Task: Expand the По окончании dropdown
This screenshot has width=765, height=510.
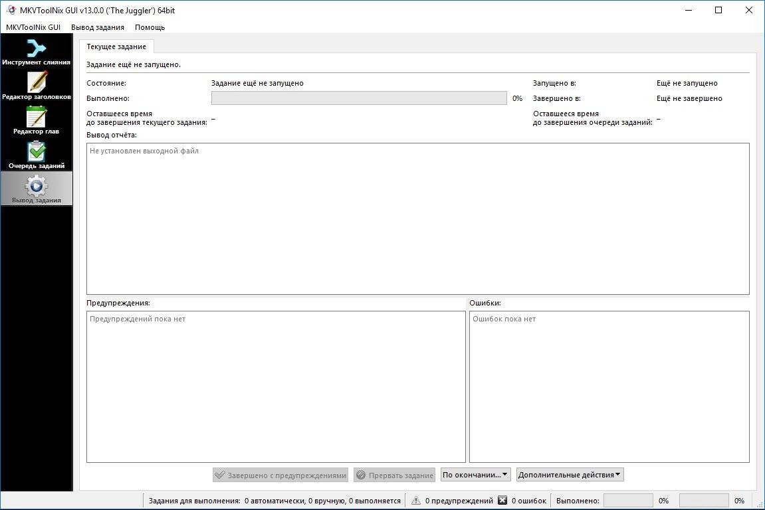Action: click(x=476, y=474)
